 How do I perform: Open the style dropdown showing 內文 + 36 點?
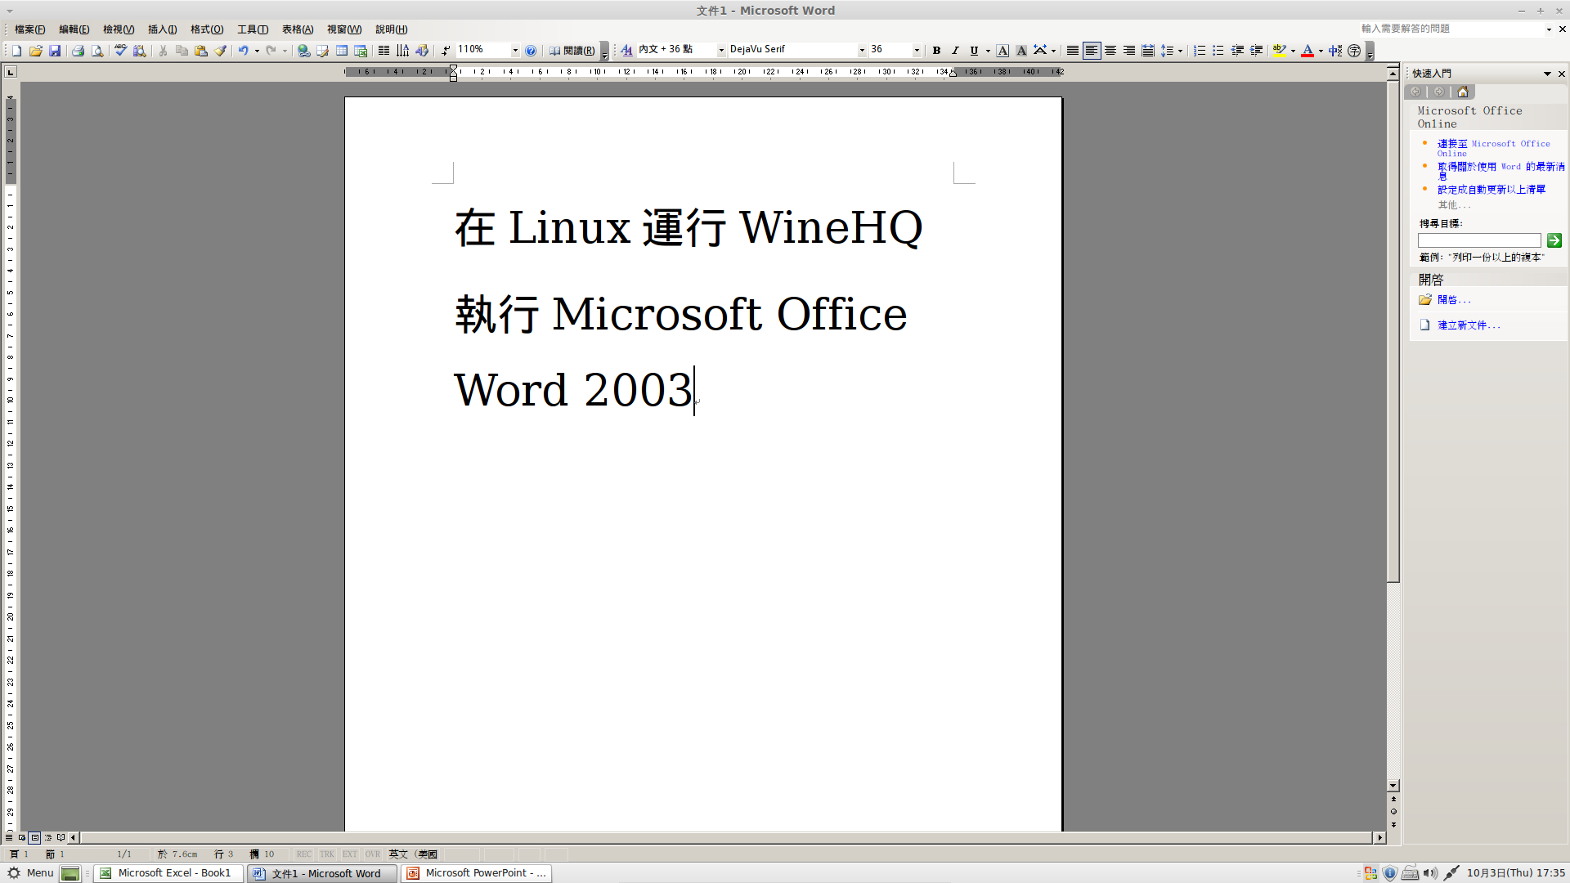pyautogui.click(x=721, y=51)
